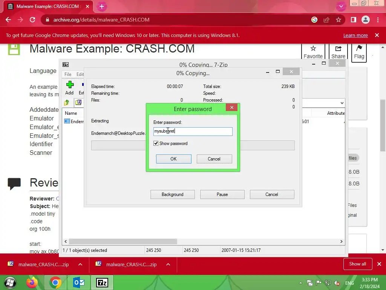Pause the extraction in the copying window
The image size is (386, 290).
pyautogui.click(x=222, y=194)
